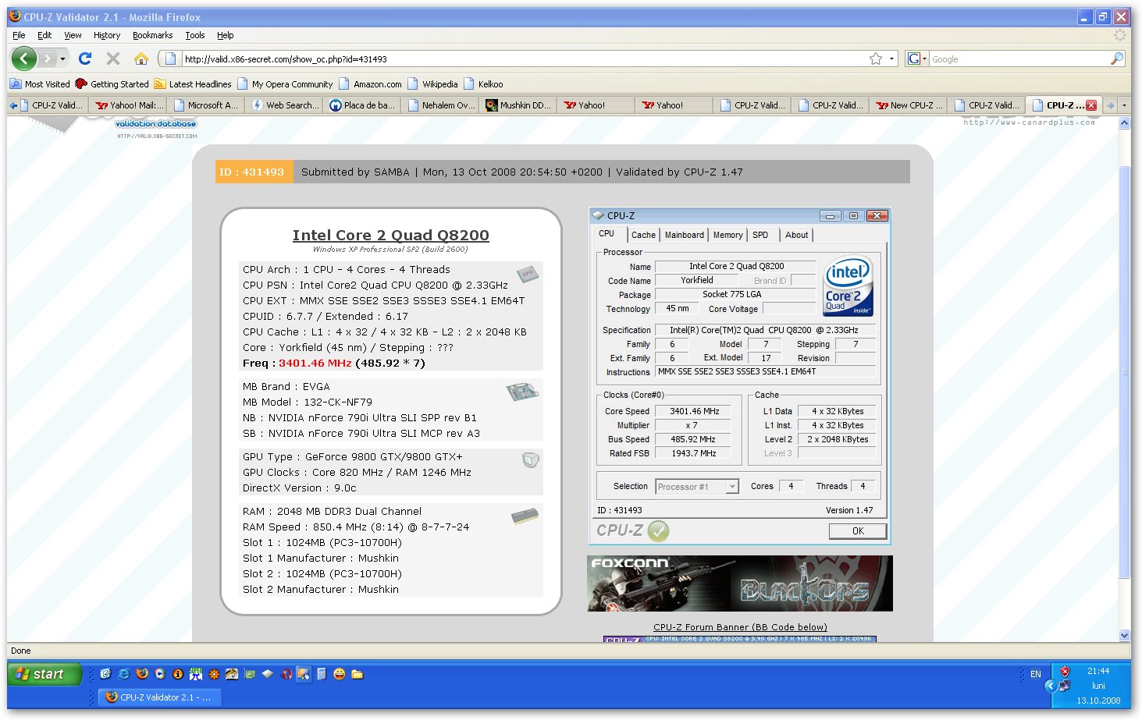The width and height of the screenshot is (1142, 720).
Task: Launch Super PI from Quick Launch
Action: (196, 674)
